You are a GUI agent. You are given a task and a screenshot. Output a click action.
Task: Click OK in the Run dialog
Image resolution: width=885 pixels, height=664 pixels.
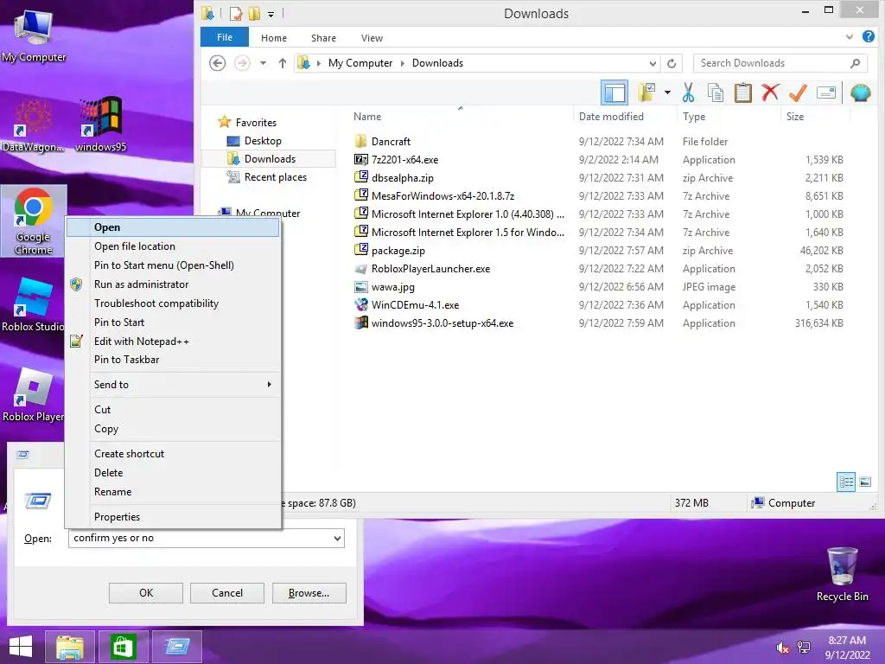coord(145,593)
